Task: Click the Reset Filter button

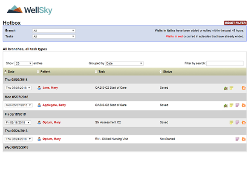Action: (x=235, y=23)
